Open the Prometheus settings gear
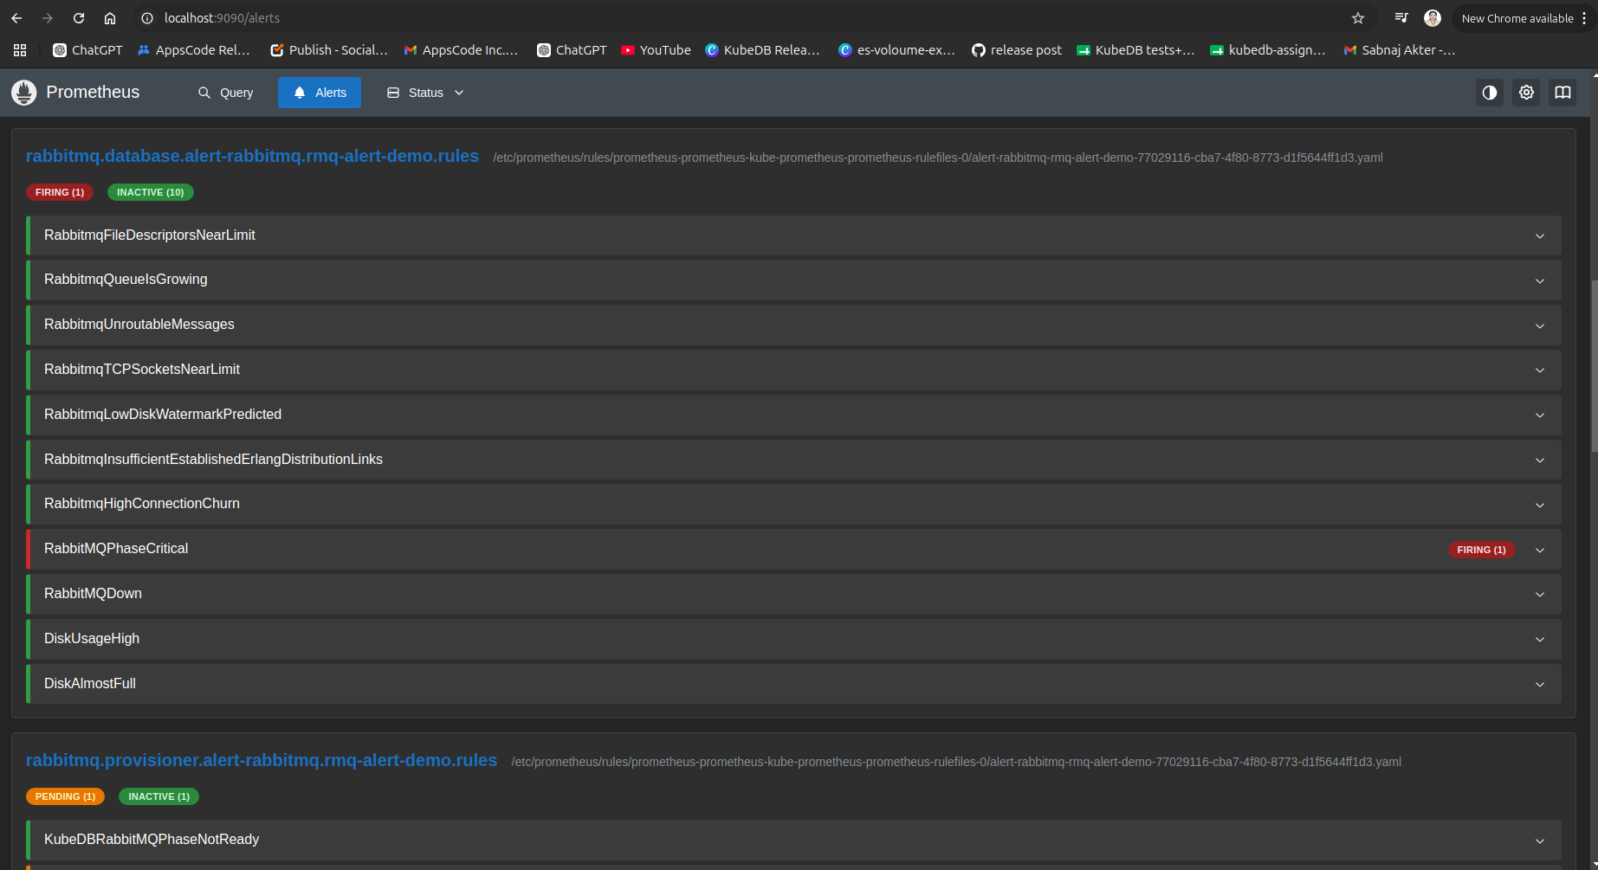 click(x=1526, y=93)
